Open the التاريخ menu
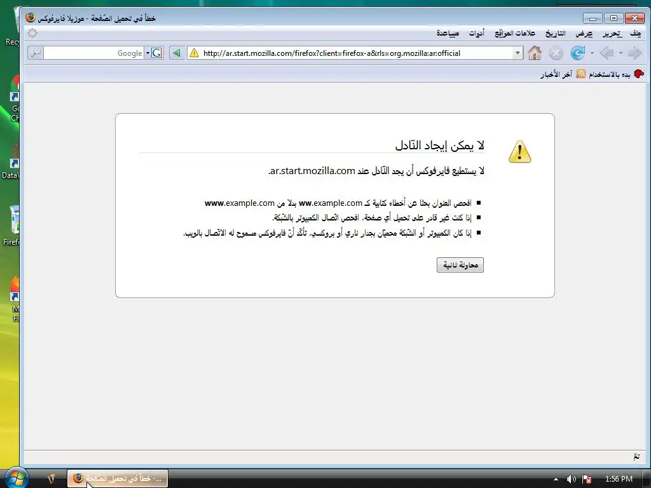The height and width of the screenshot is (488, 651). [x=556, y=33]
